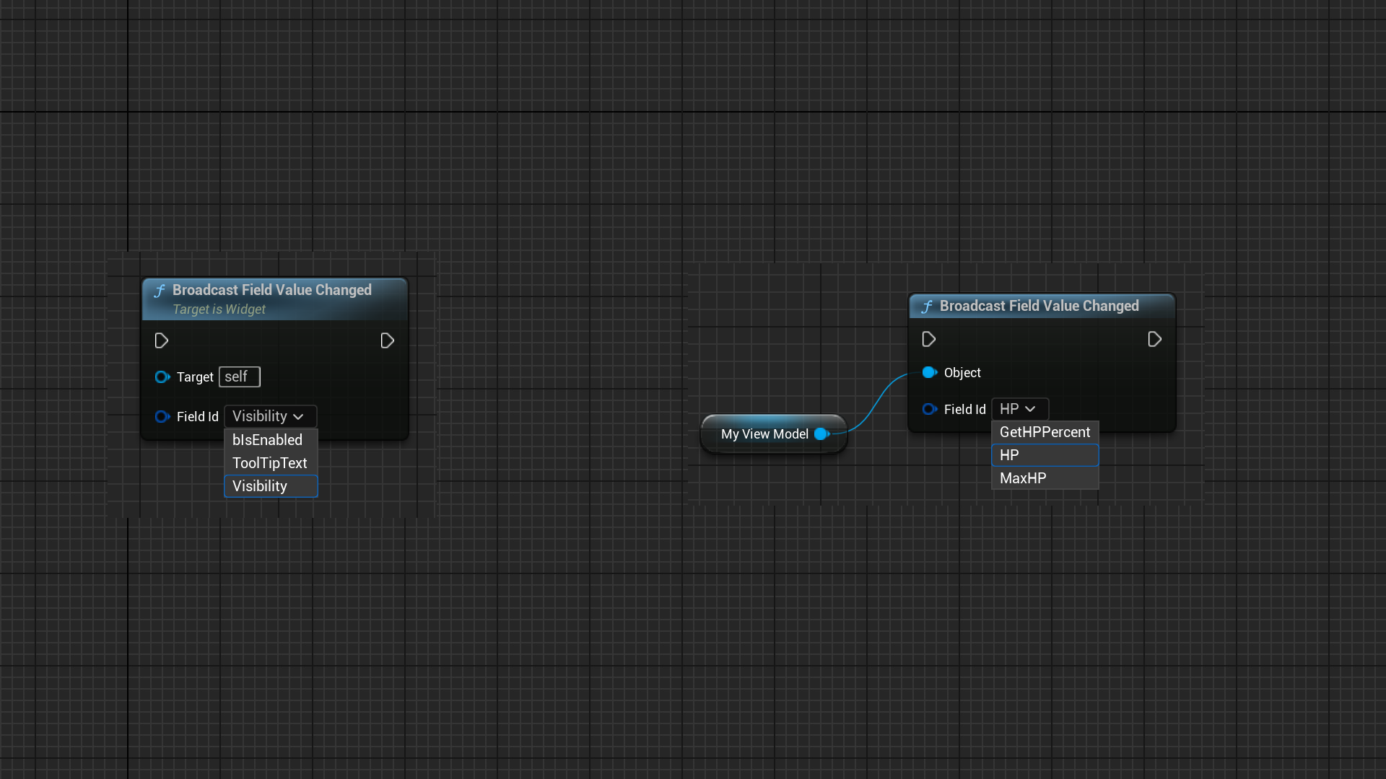Select highlighted HP option in list
1386x779 pixels.
pyautogui.click(x=1045, y=455)
